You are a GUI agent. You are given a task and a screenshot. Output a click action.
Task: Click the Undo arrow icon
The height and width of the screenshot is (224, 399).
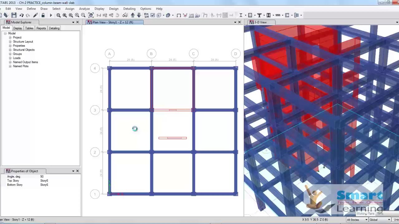click(x=22, y=15)
